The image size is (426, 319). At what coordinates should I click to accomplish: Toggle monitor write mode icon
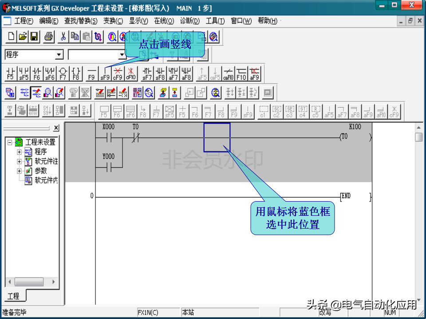(x=59, y=93)
